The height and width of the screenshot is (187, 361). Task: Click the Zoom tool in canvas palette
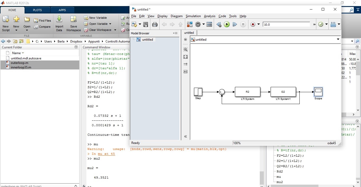tap(186, 50)
